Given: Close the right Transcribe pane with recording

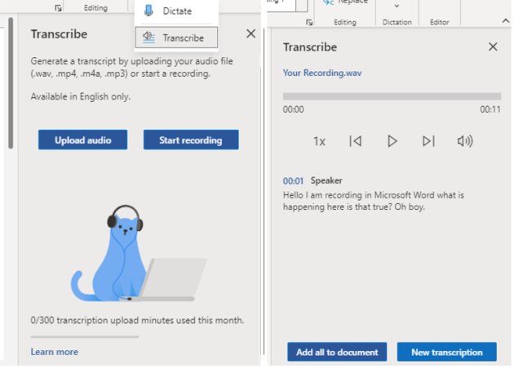Looking at the screenshot, I should coord(493,47).
